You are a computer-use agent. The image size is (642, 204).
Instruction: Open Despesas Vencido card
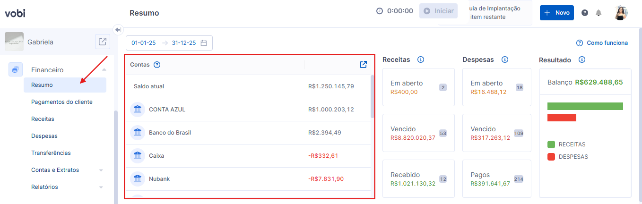[x=497, y=133]
